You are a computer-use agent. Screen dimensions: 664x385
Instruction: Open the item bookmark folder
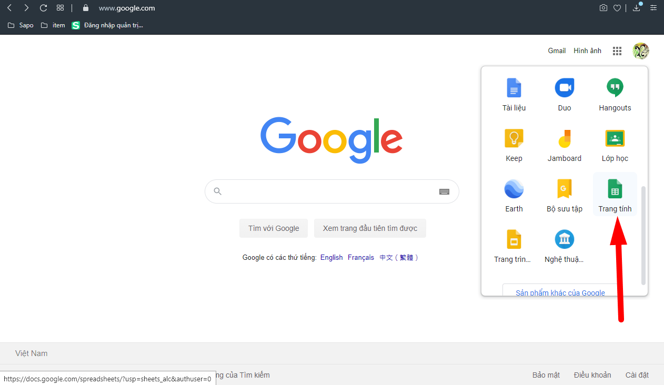click(53, 25)
